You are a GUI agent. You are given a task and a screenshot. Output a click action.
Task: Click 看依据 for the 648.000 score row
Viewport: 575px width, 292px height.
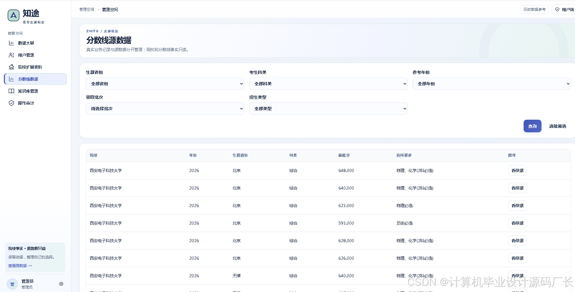517,170
